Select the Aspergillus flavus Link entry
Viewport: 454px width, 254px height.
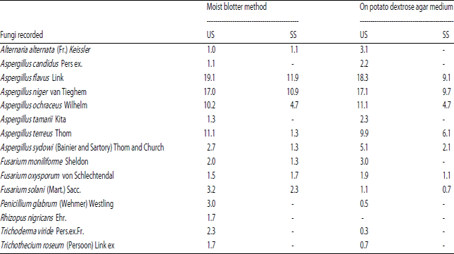[32, 78]
